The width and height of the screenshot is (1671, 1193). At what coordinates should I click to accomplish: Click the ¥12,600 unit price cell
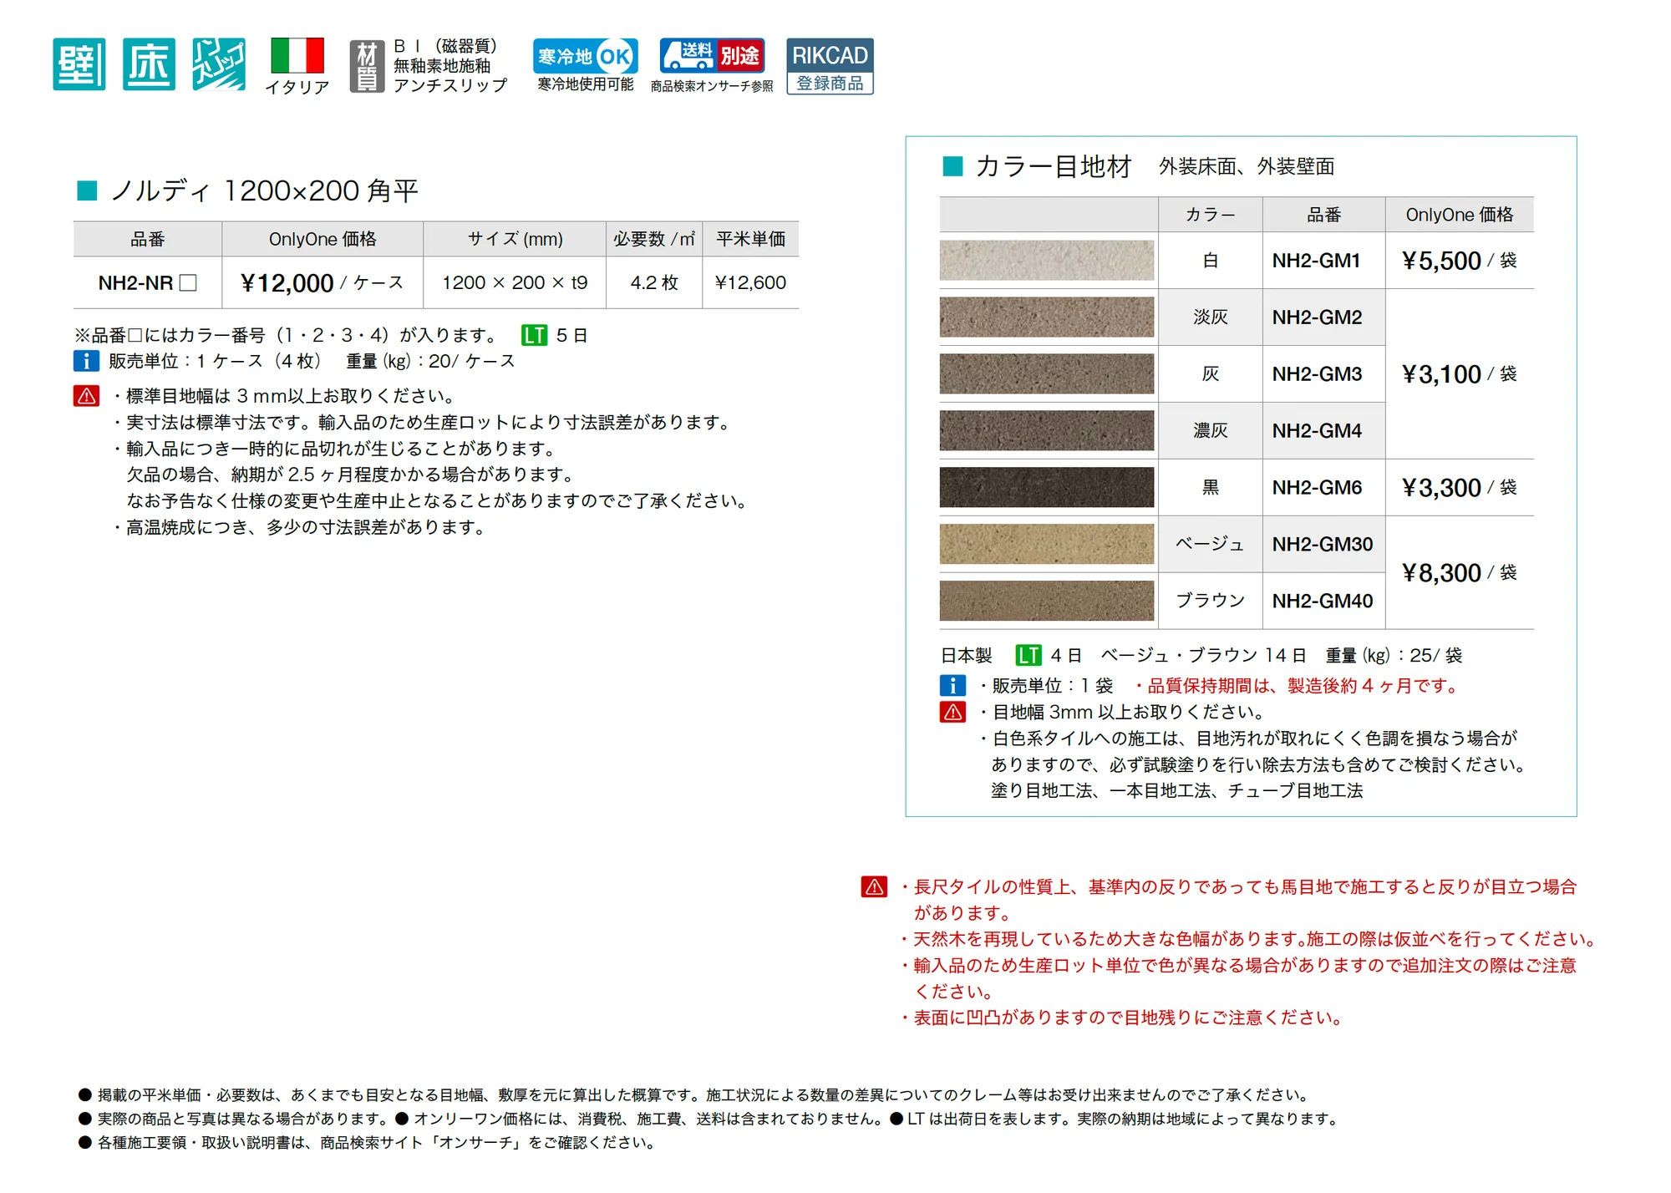pyautogui.click(x=750, y=283)
